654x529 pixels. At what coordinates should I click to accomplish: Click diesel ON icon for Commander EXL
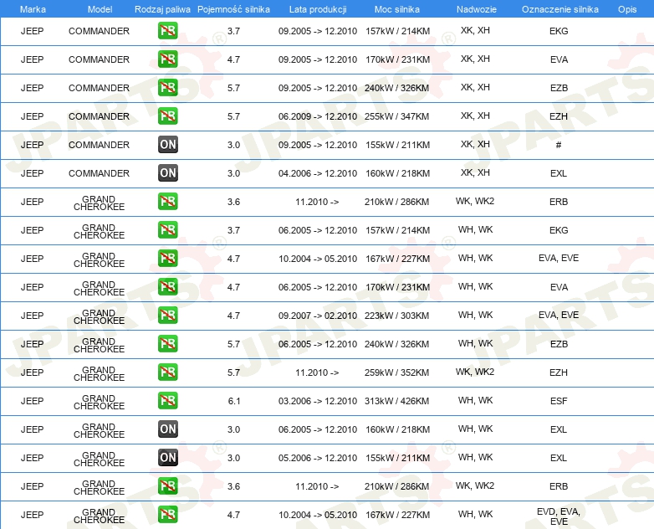pos(167,173)
